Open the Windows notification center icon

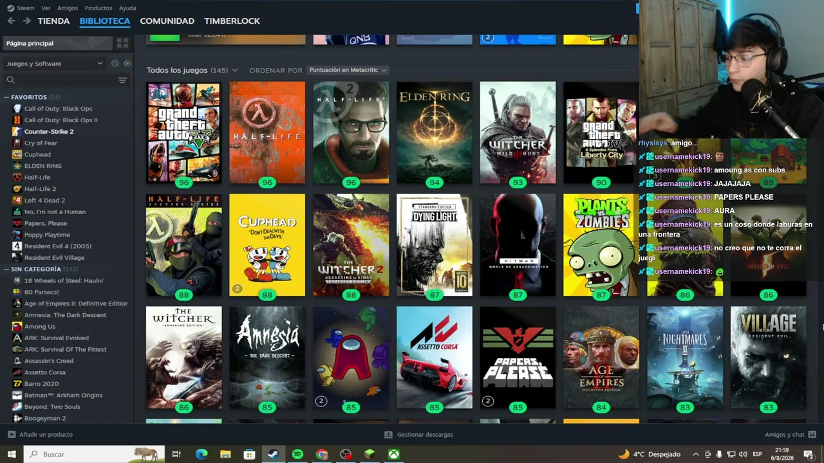pyautogui.click(x=809, y=454)
